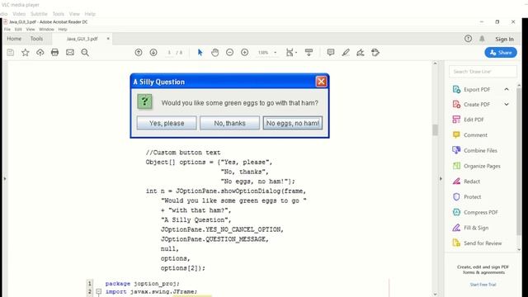This screenshot has height=297, width=528.
Task: Click the Edit PDF tool icon
Action: point(456,120)
